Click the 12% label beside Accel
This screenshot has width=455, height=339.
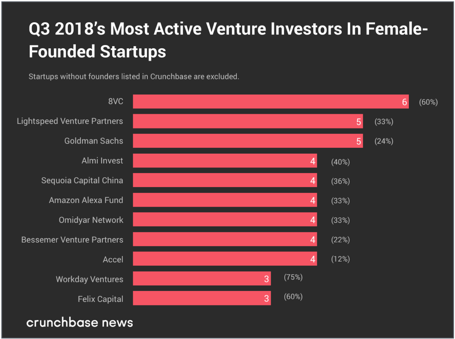(340, 259)
